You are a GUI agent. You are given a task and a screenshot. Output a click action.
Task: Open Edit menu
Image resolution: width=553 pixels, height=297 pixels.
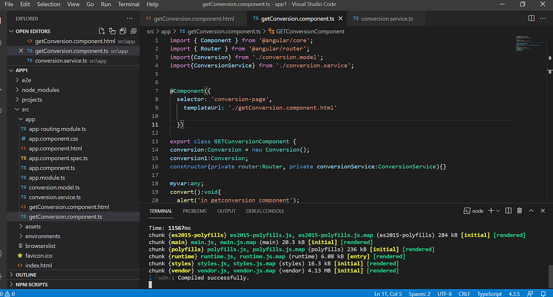tap(25, 4)
